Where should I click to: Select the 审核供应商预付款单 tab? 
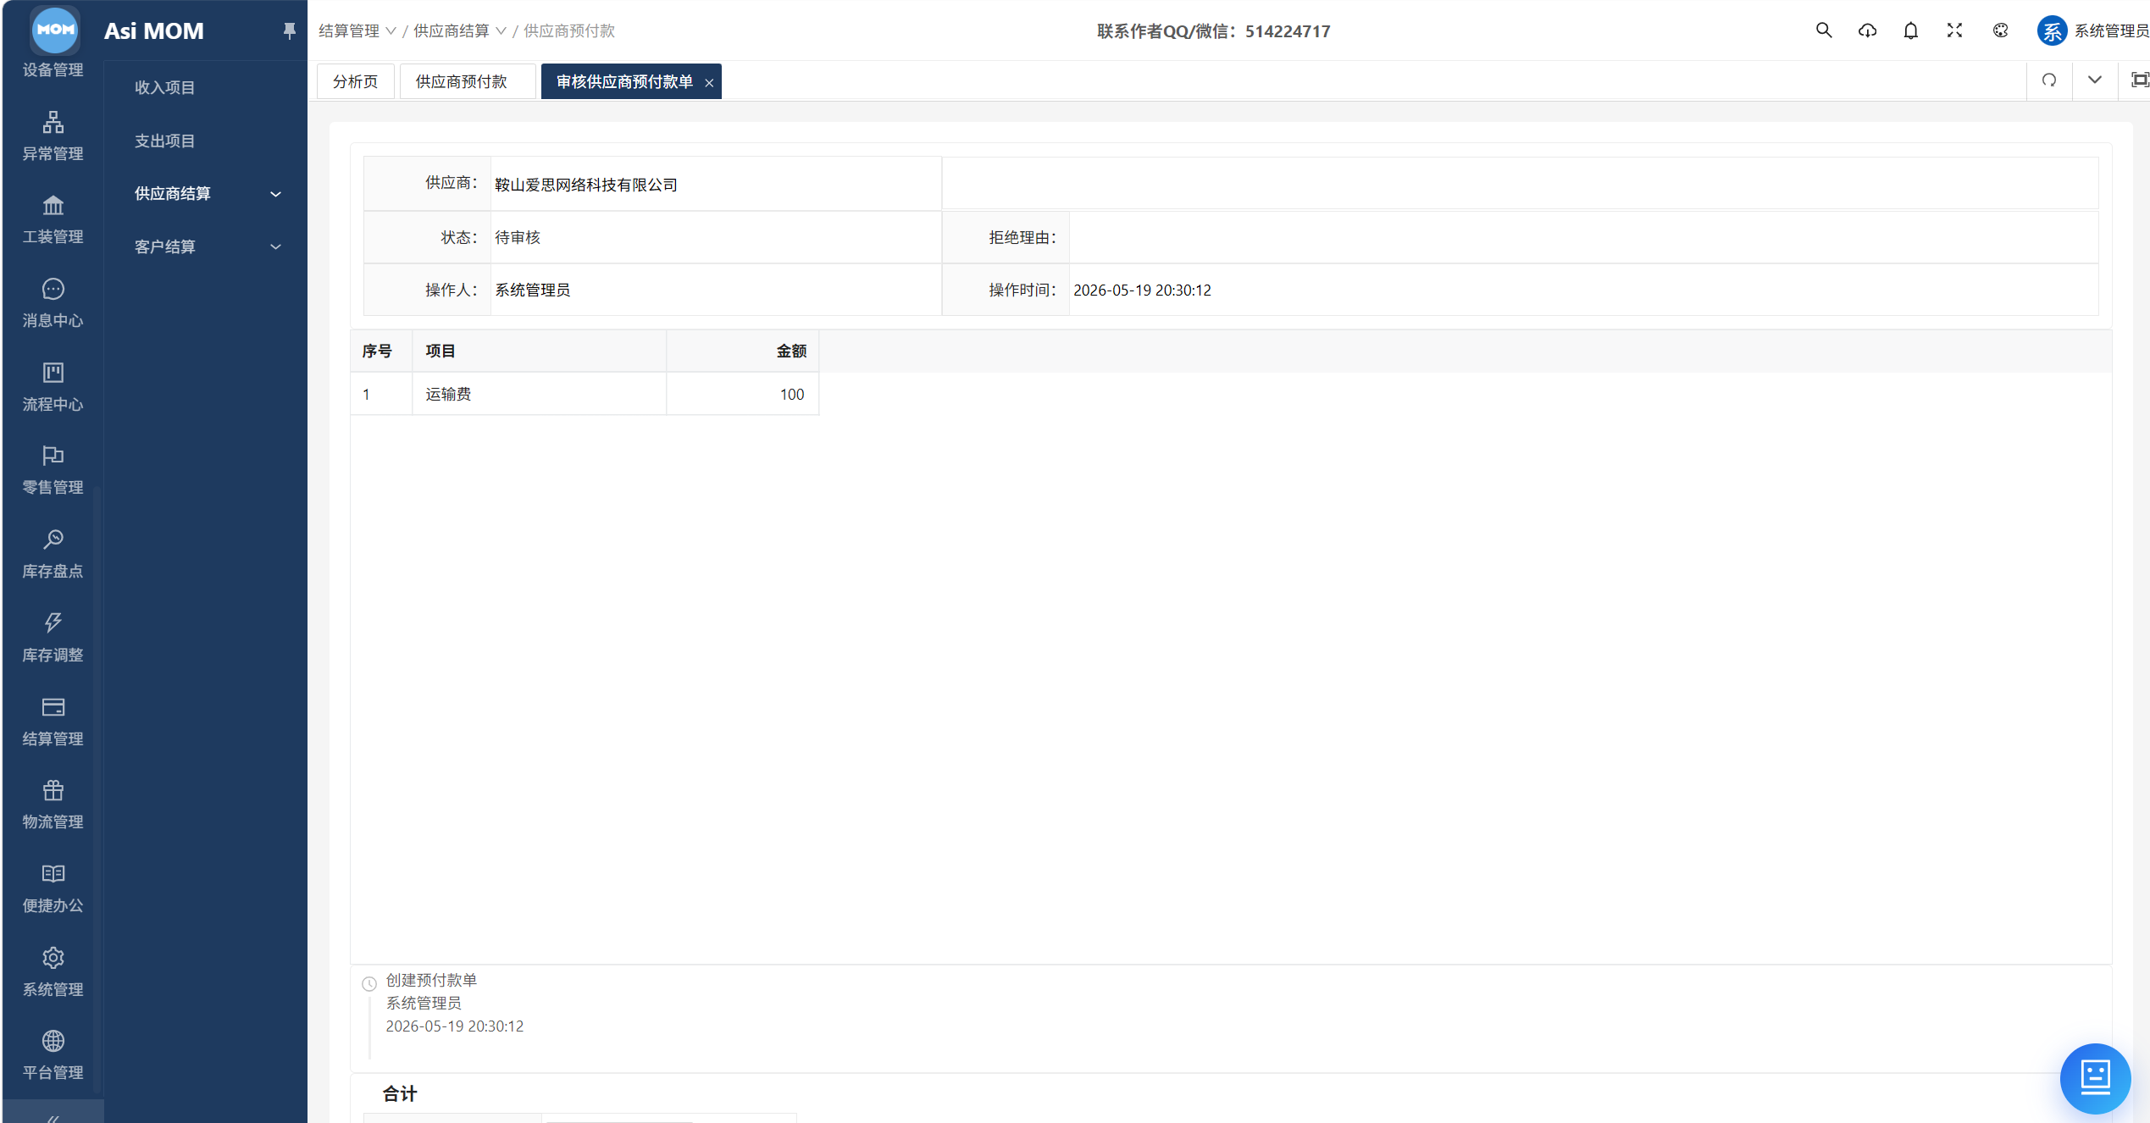623,81
